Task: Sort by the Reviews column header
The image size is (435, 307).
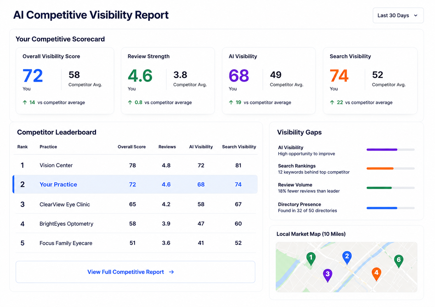Action: pyautogui.click(x=167, y=147)
